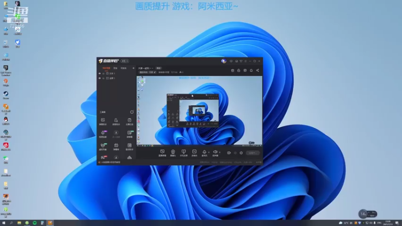
Task: Open the third-row mask tool with green badge
Action: [x=103, y=147]
